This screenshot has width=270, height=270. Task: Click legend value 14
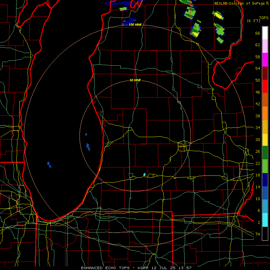coord(258,187)
